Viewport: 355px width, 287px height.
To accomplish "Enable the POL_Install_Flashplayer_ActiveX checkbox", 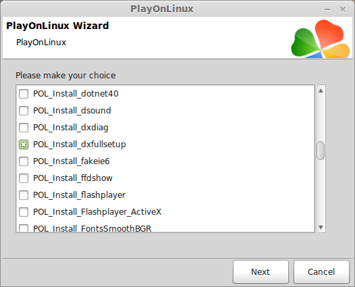I will pos(24,212).
